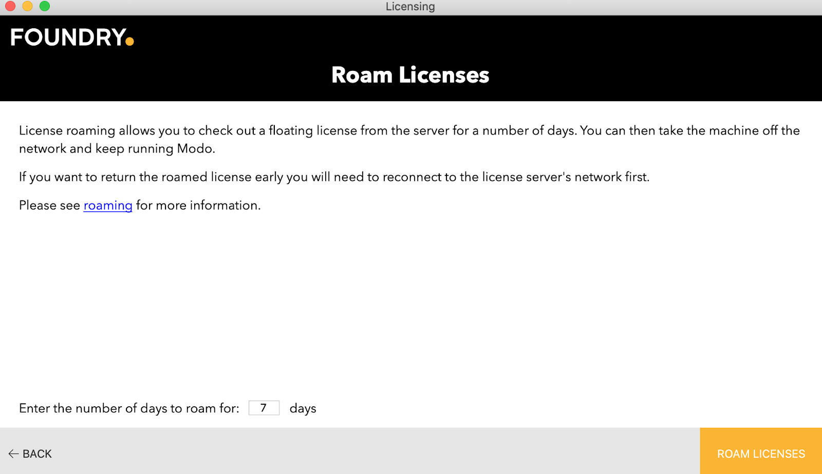Image resolution: width=822 pixels, height=474 pixels.
Task: Click the 'days' label after the input field
Action: pos(303,409)
